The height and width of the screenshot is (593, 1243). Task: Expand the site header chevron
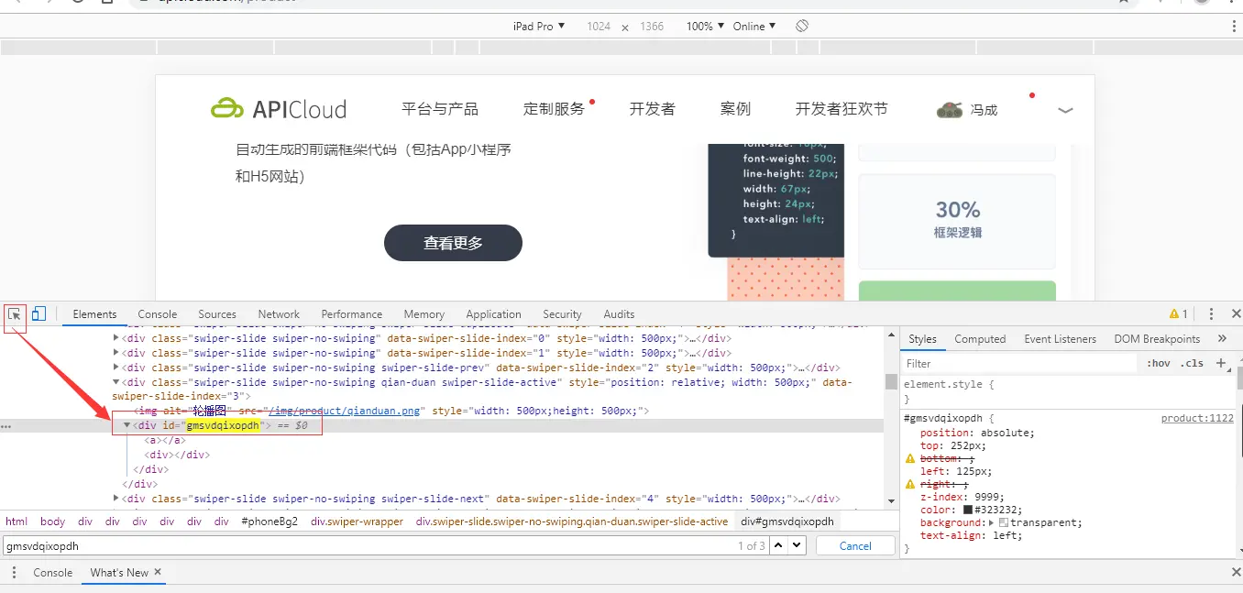[1065, 110]
